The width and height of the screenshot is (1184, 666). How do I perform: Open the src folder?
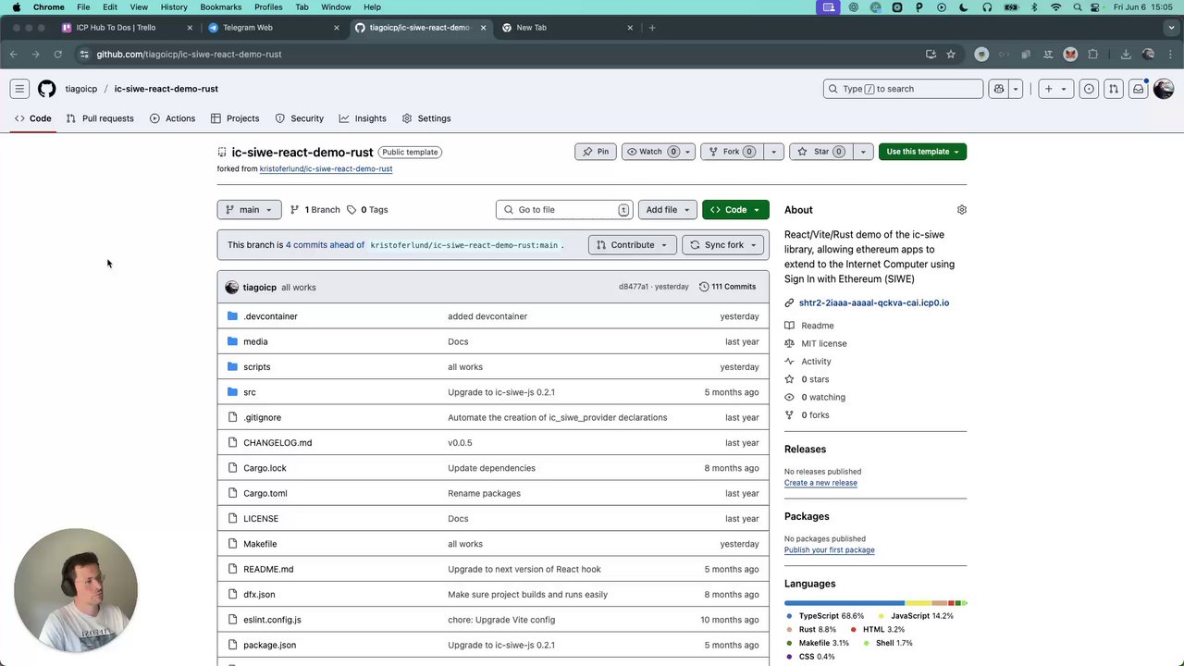click(x=250, y=392)
